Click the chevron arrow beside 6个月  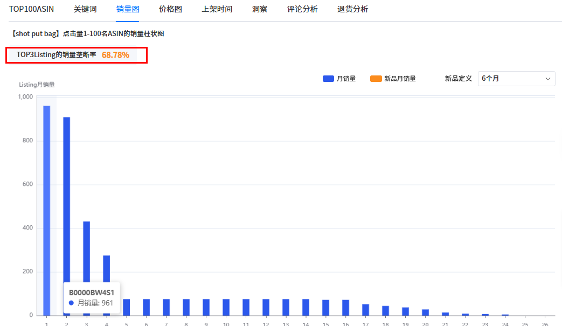pos(548,78)
